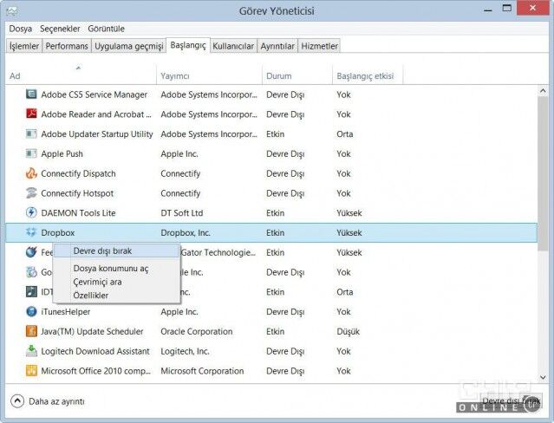Open the Hizmetler tab
The width and height of the screenshot is (554, 423).
tap(320, 46)
